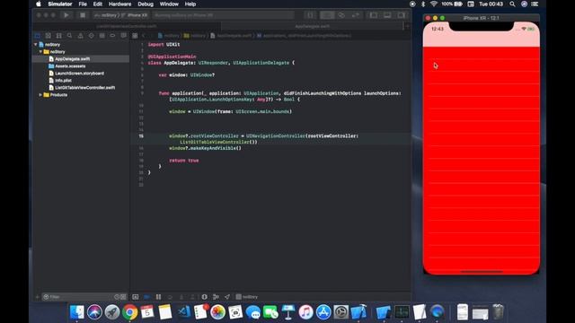Open the Edit menu
The width and height of the screenshot is (575, 323).
pos(98,4)
